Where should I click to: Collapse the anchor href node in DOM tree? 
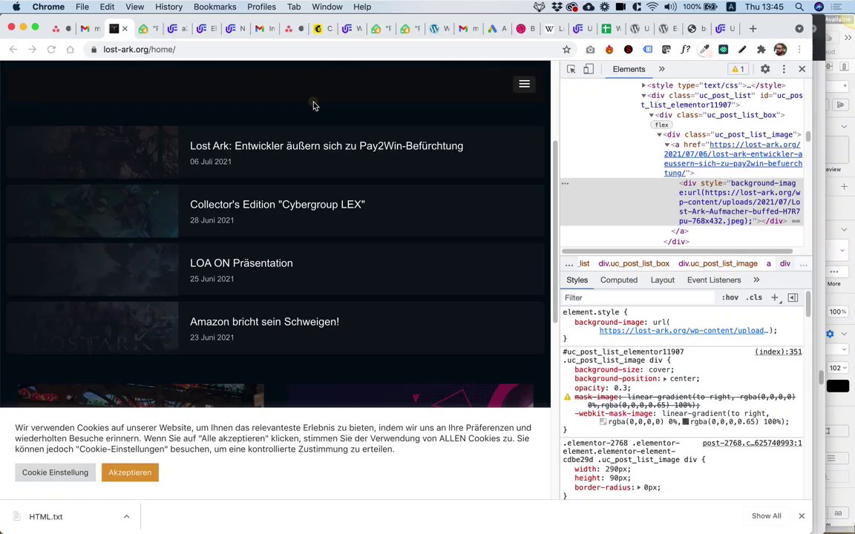tap(667, 145)
